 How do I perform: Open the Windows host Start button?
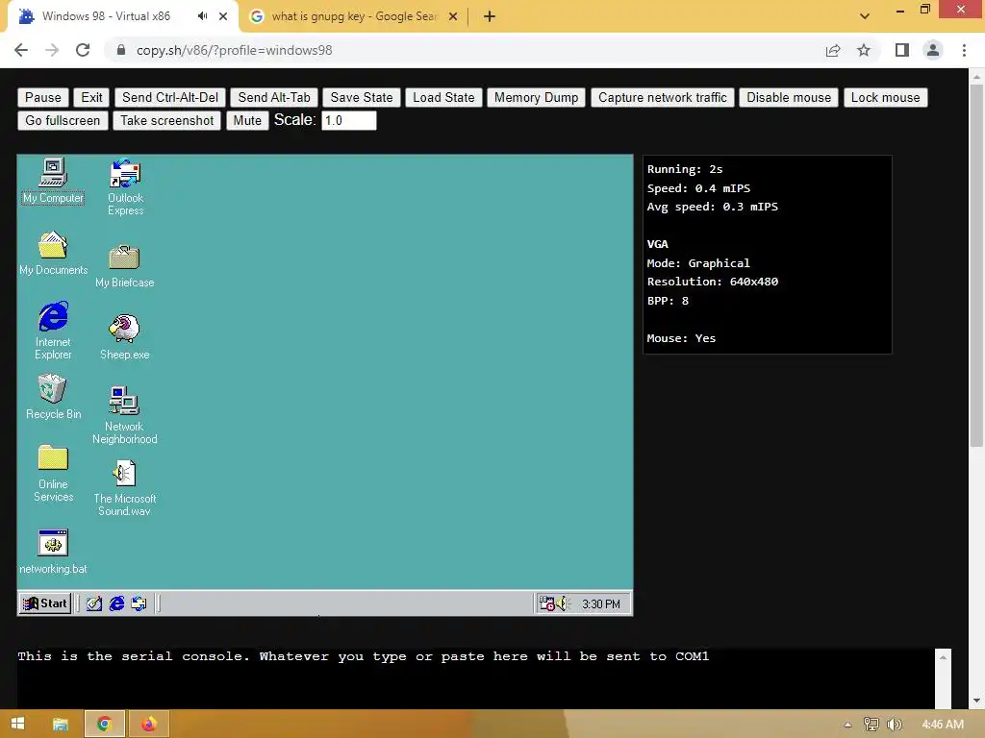click(x=17, y=724)
